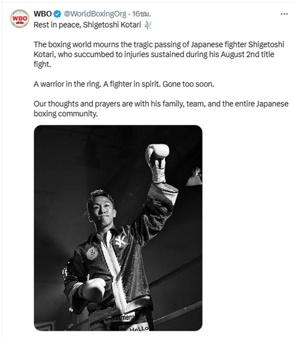Click the dove emoji after Shigetoshi Kotari
This screenshot has width=295, height=337.
(x=148, y=25)
